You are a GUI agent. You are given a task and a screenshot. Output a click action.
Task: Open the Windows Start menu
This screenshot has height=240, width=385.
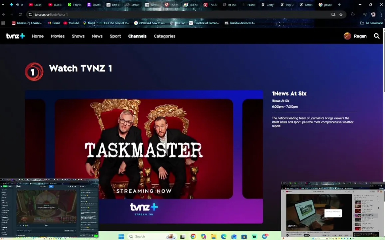(x=121, y=237)
